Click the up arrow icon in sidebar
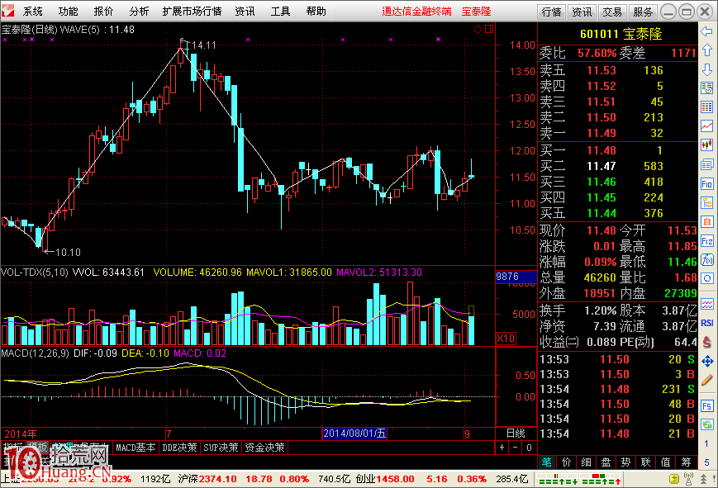This screenshot has width=718, height=488. [x=707, y=50]
